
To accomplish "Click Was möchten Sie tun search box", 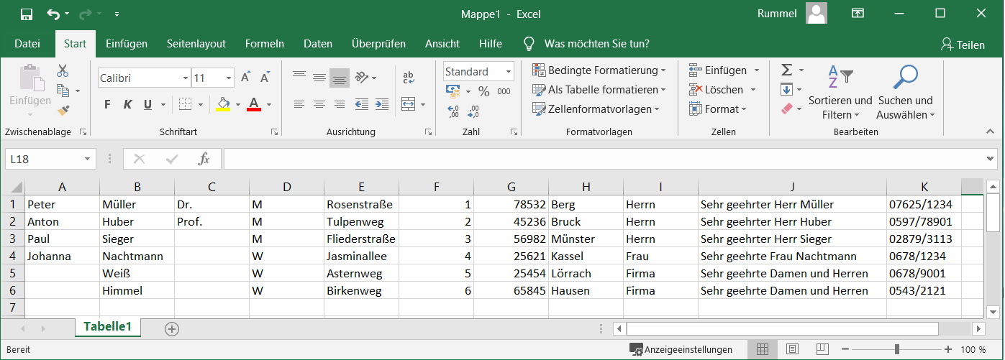I will 597,44.
